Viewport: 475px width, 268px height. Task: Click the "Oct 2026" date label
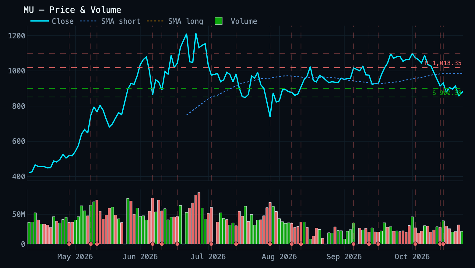click(x=412, y=257)
